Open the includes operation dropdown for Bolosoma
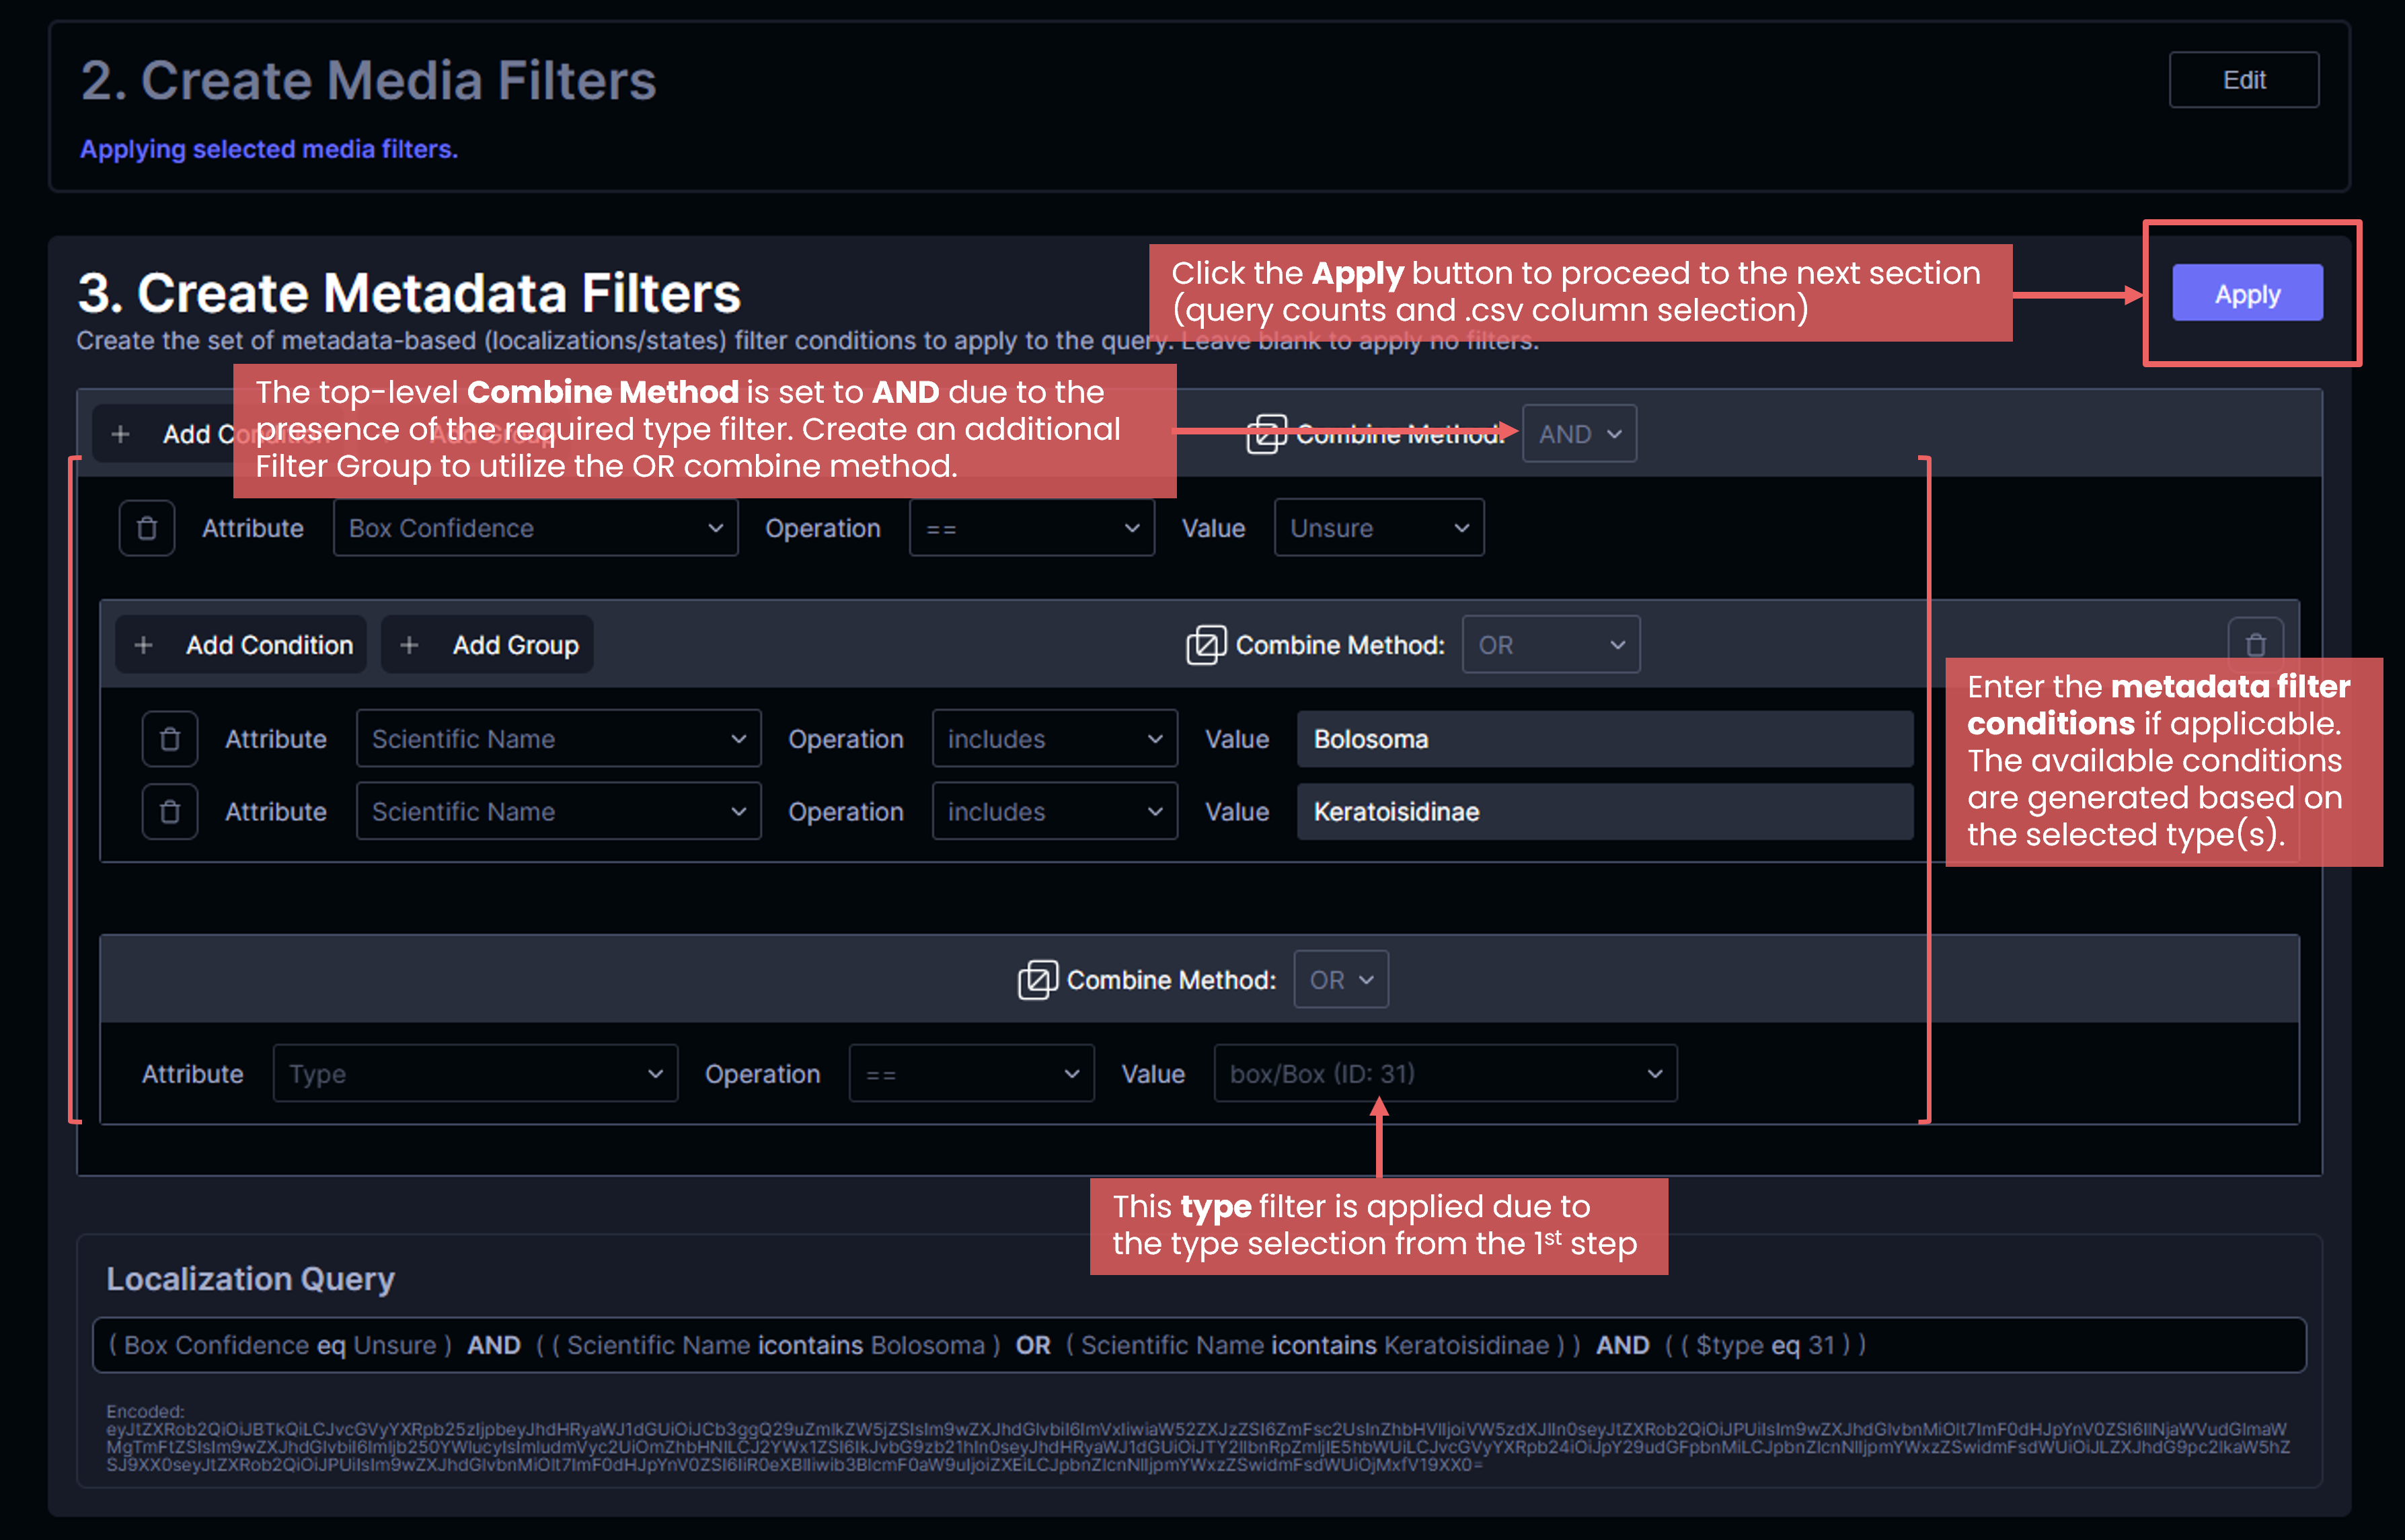The image size is (2405, 1540). click(x=1055, y=739)
